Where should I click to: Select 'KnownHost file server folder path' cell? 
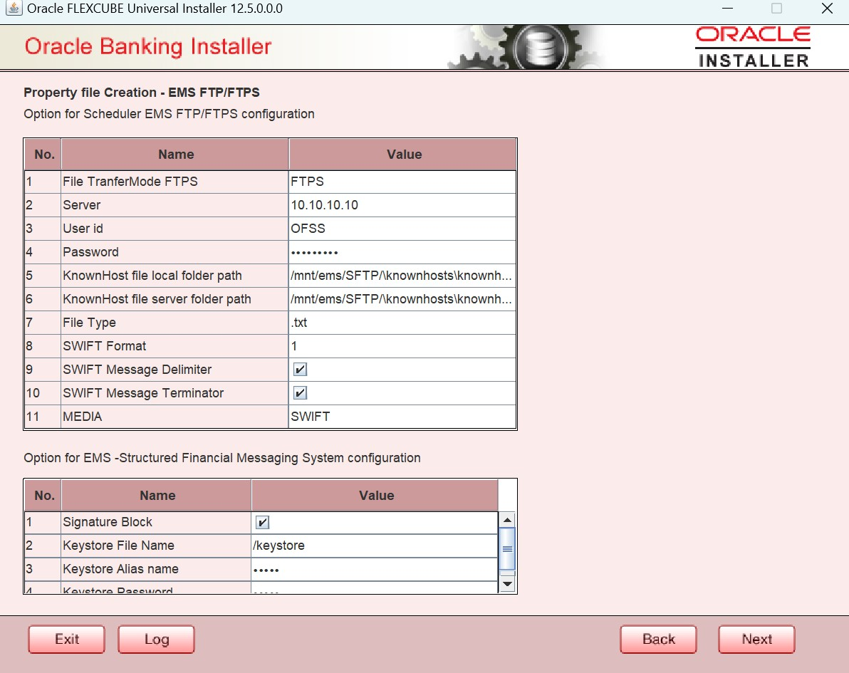click(x=175, y=299)
